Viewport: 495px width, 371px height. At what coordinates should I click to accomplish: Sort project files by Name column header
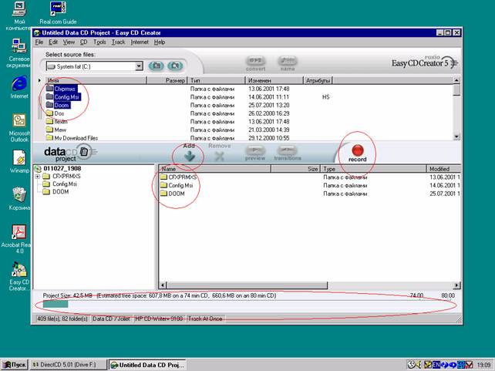click(x=231, y=168)
